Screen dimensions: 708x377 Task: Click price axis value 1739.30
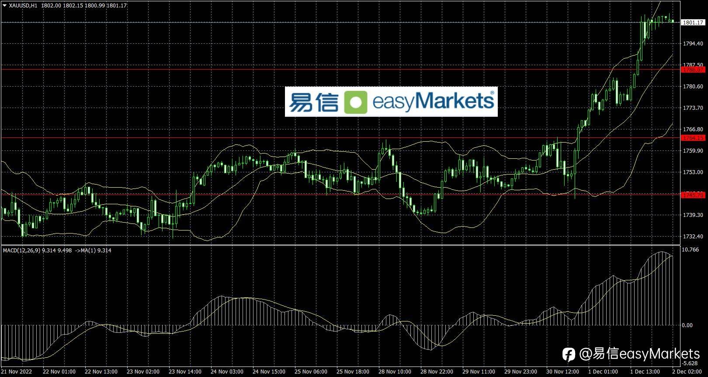pos(693,215)
